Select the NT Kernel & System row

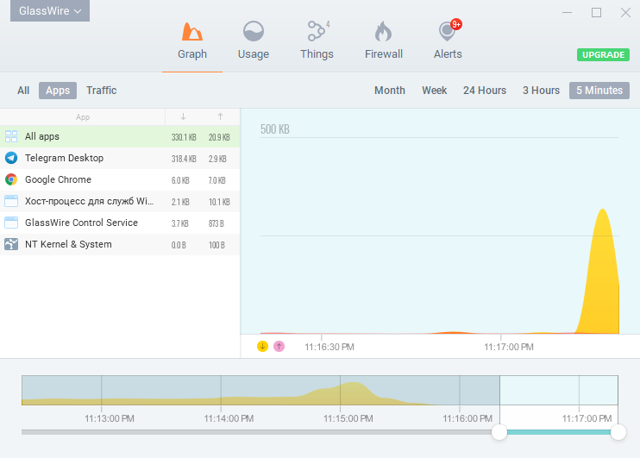click(120, 244)
